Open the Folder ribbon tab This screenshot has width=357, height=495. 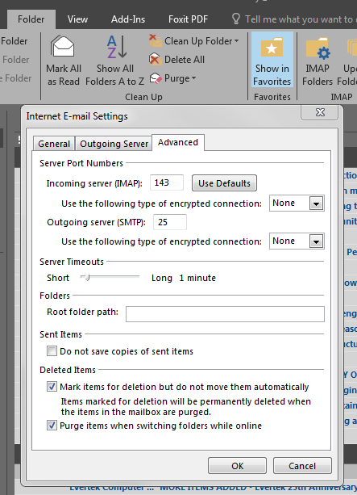coord(31,19)
